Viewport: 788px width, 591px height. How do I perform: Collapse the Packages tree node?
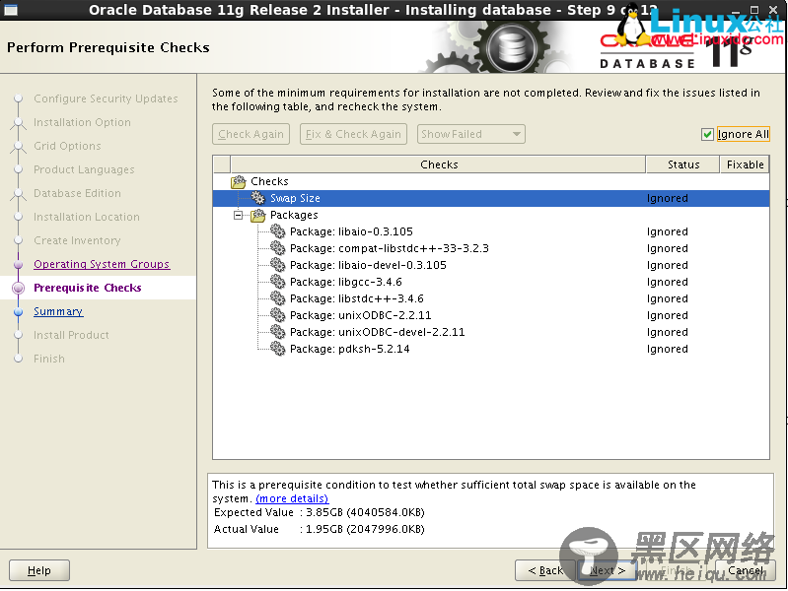click(x=239, y=216)
